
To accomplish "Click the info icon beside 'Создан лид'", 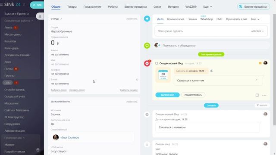I will [147, 145].
